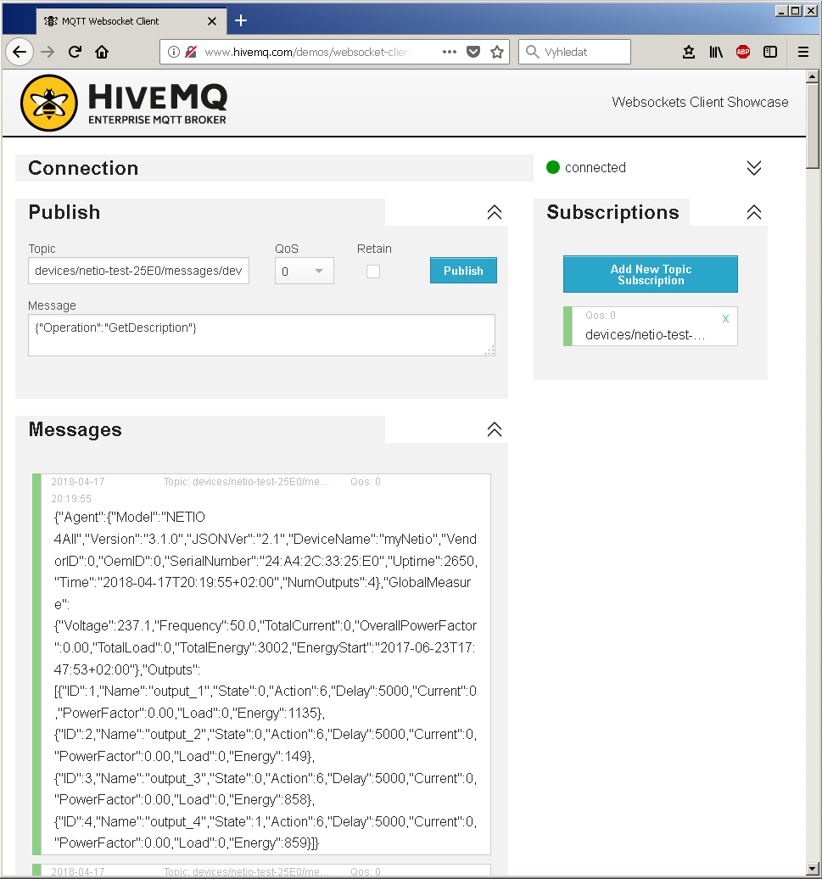Click the HiveMQ bee logo

pyautogui.click(x=49, y=104)
